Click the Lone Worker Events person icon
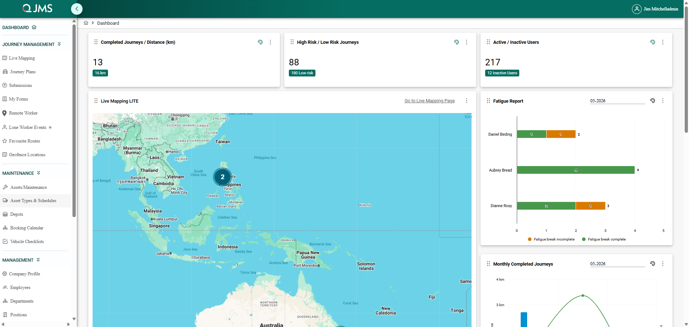This screenshot has height=327, width=689. click(5, 127)
